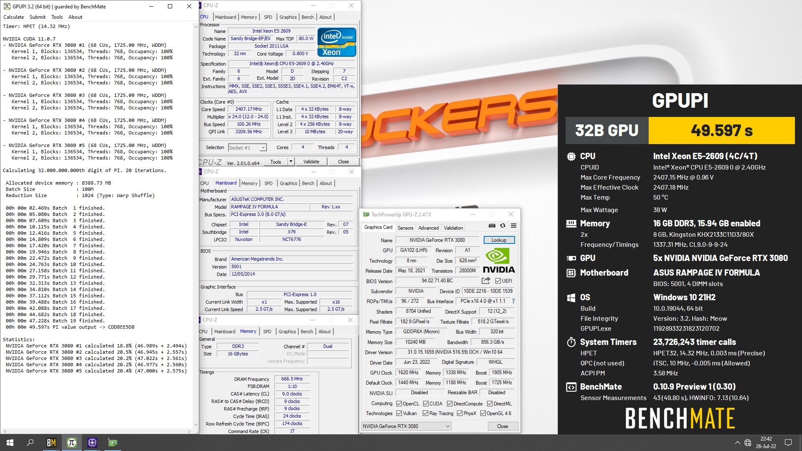Open Windows Start menu

click(x=10, y=443)
